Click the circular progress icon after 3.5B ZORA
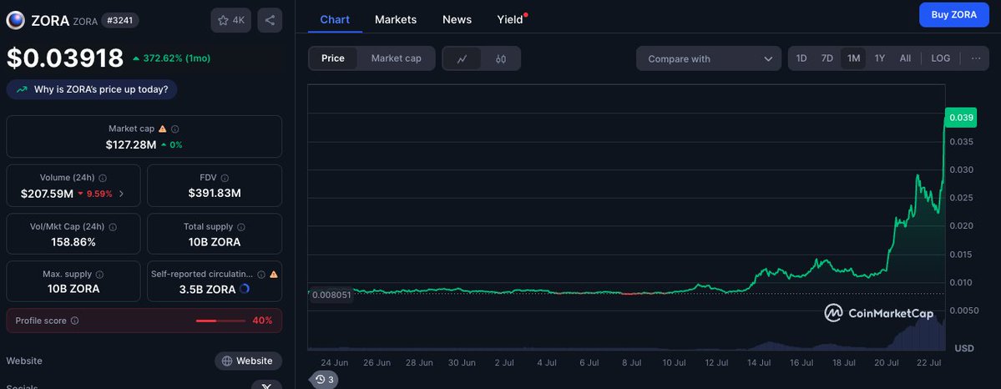The width and height of the screenshot is (1001, 389). click(244, 289)
